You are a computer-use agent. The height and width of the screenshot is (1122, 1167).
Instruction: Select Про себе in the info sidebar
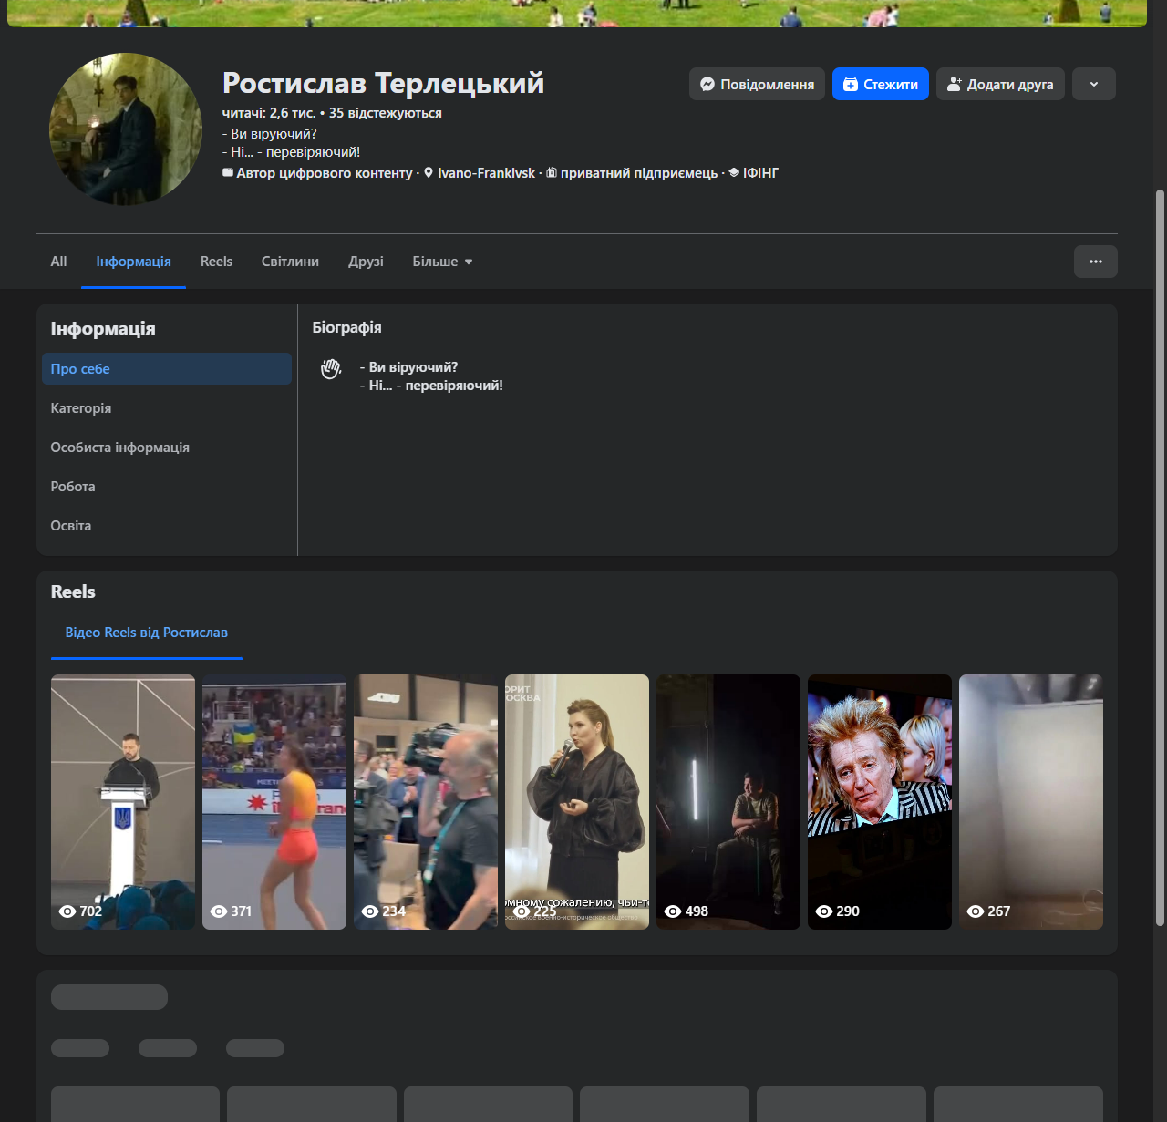[167, 369]
